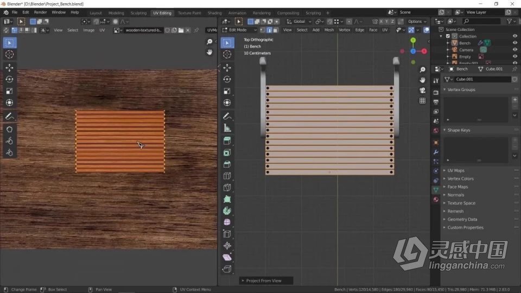Enable vertex select mode in 3D viewport
521x293 pixels.
tap(263, 30)
